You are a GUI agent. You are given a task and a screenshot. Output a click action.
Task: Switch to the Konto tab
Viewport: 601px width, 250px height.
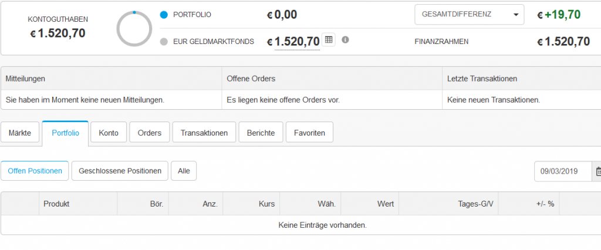click(x=109, y=133)
